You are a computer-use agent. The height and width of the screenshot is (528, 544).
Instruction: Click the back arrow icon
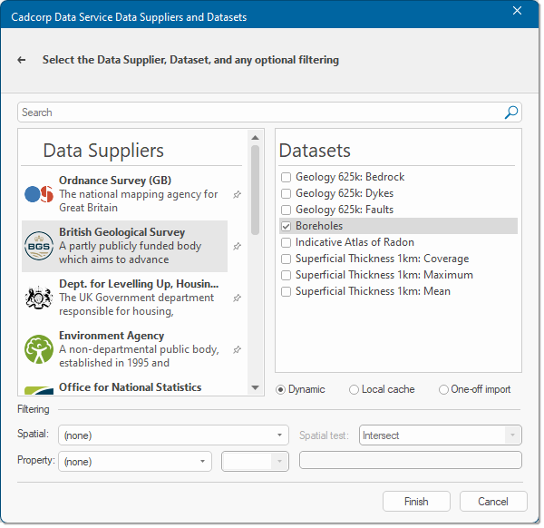tap(22, 60)
